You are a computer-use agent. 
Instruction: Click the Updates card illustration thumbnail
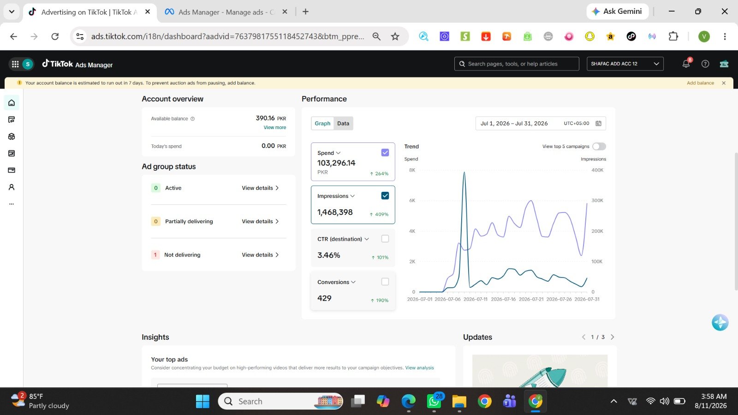[x=540, y=371]
